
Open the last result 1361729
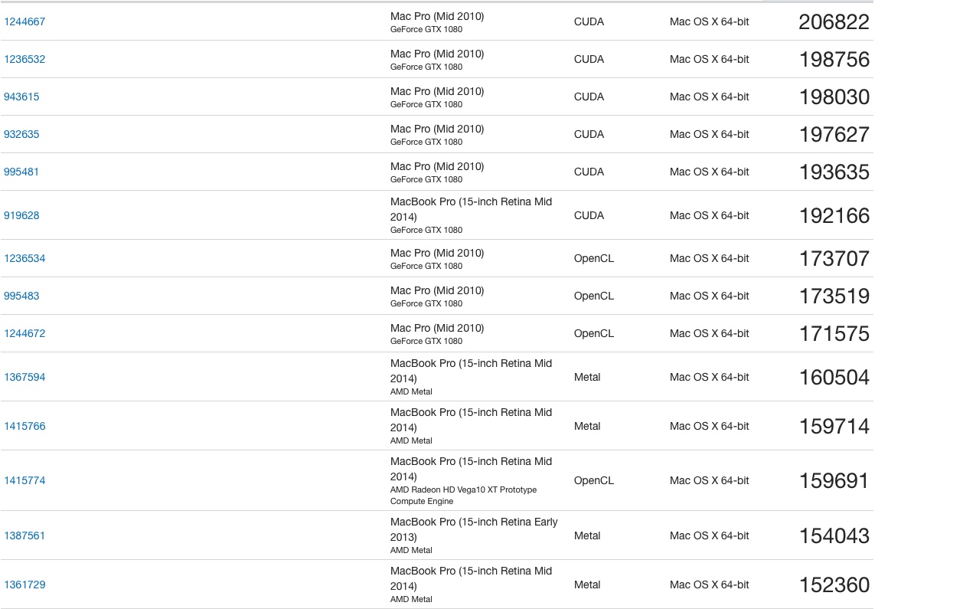pyautogui.click(x=24, y=585)
